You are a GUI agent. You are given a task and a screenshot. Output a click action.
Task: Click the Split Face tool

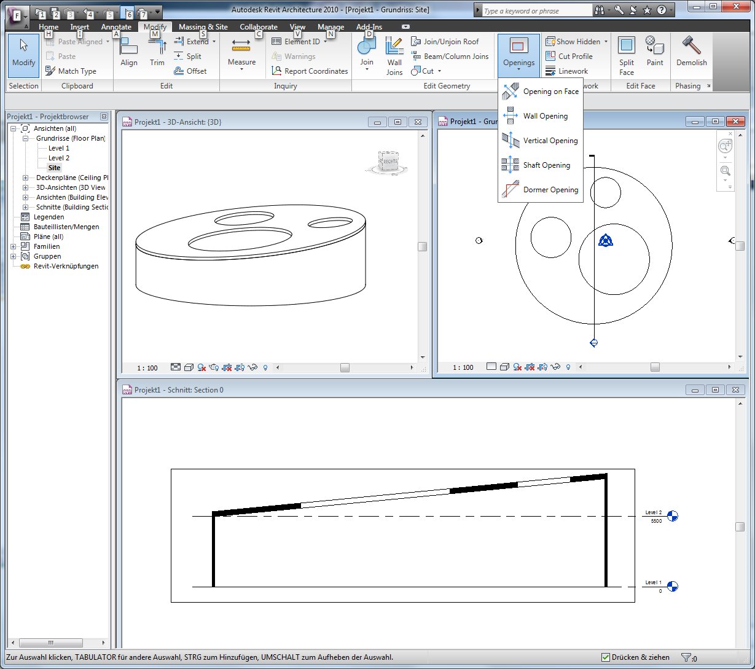coord(627,55)
